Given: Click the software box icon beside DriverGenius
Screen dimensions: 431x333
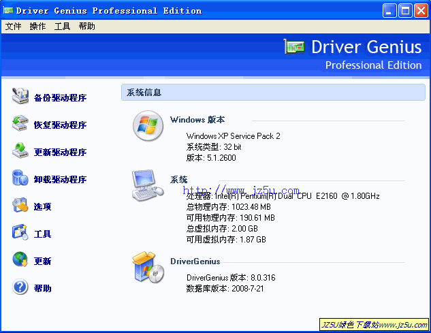Looking at the screenshot, I should 148,267.
